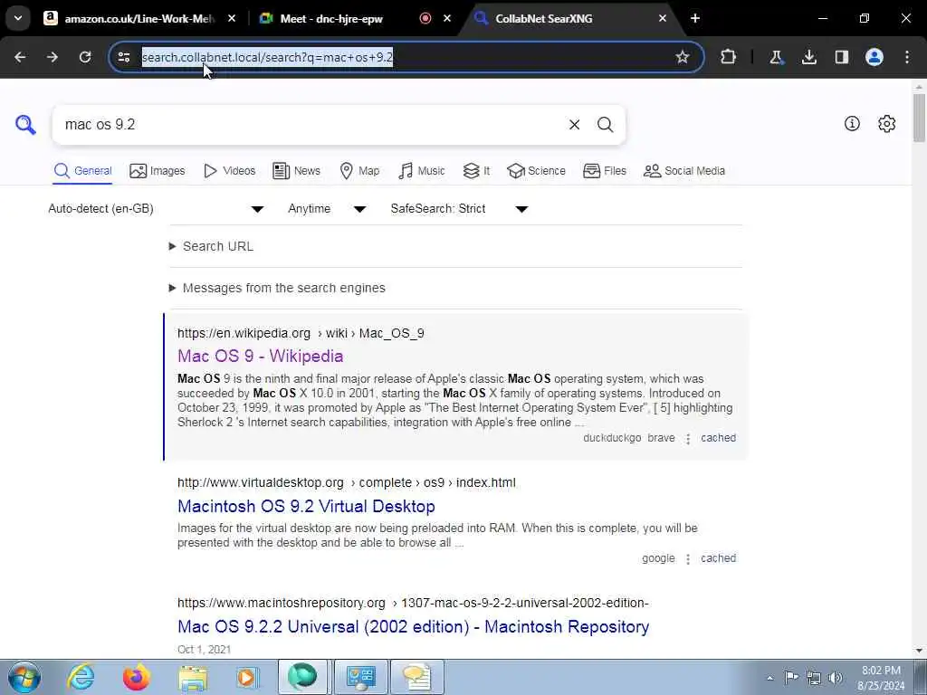Open the Anytime time range dropdown
The width and height of the screenshot is (927, 695).
[x=327, y=209]
